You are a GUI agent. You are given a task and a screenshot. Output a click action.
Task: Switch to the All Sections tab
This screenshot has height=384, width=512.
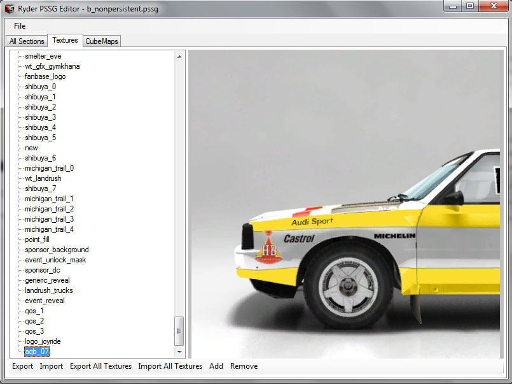27,41
